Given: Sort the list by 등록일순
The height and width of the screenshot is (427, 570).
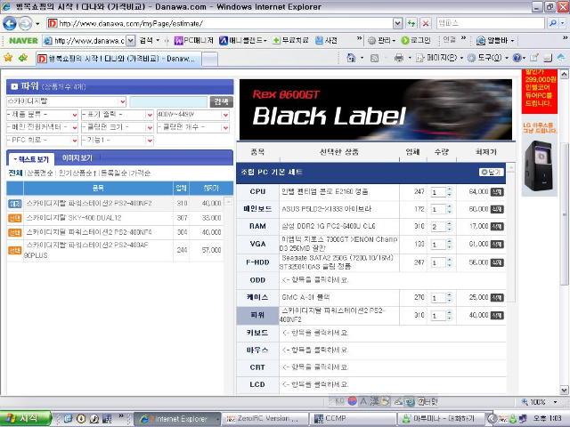Looking at the screenshot, I should tap(114, 173).
